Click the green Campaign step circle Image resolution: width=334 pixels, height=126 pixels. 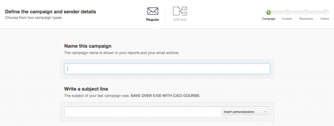tap(269, 13)
